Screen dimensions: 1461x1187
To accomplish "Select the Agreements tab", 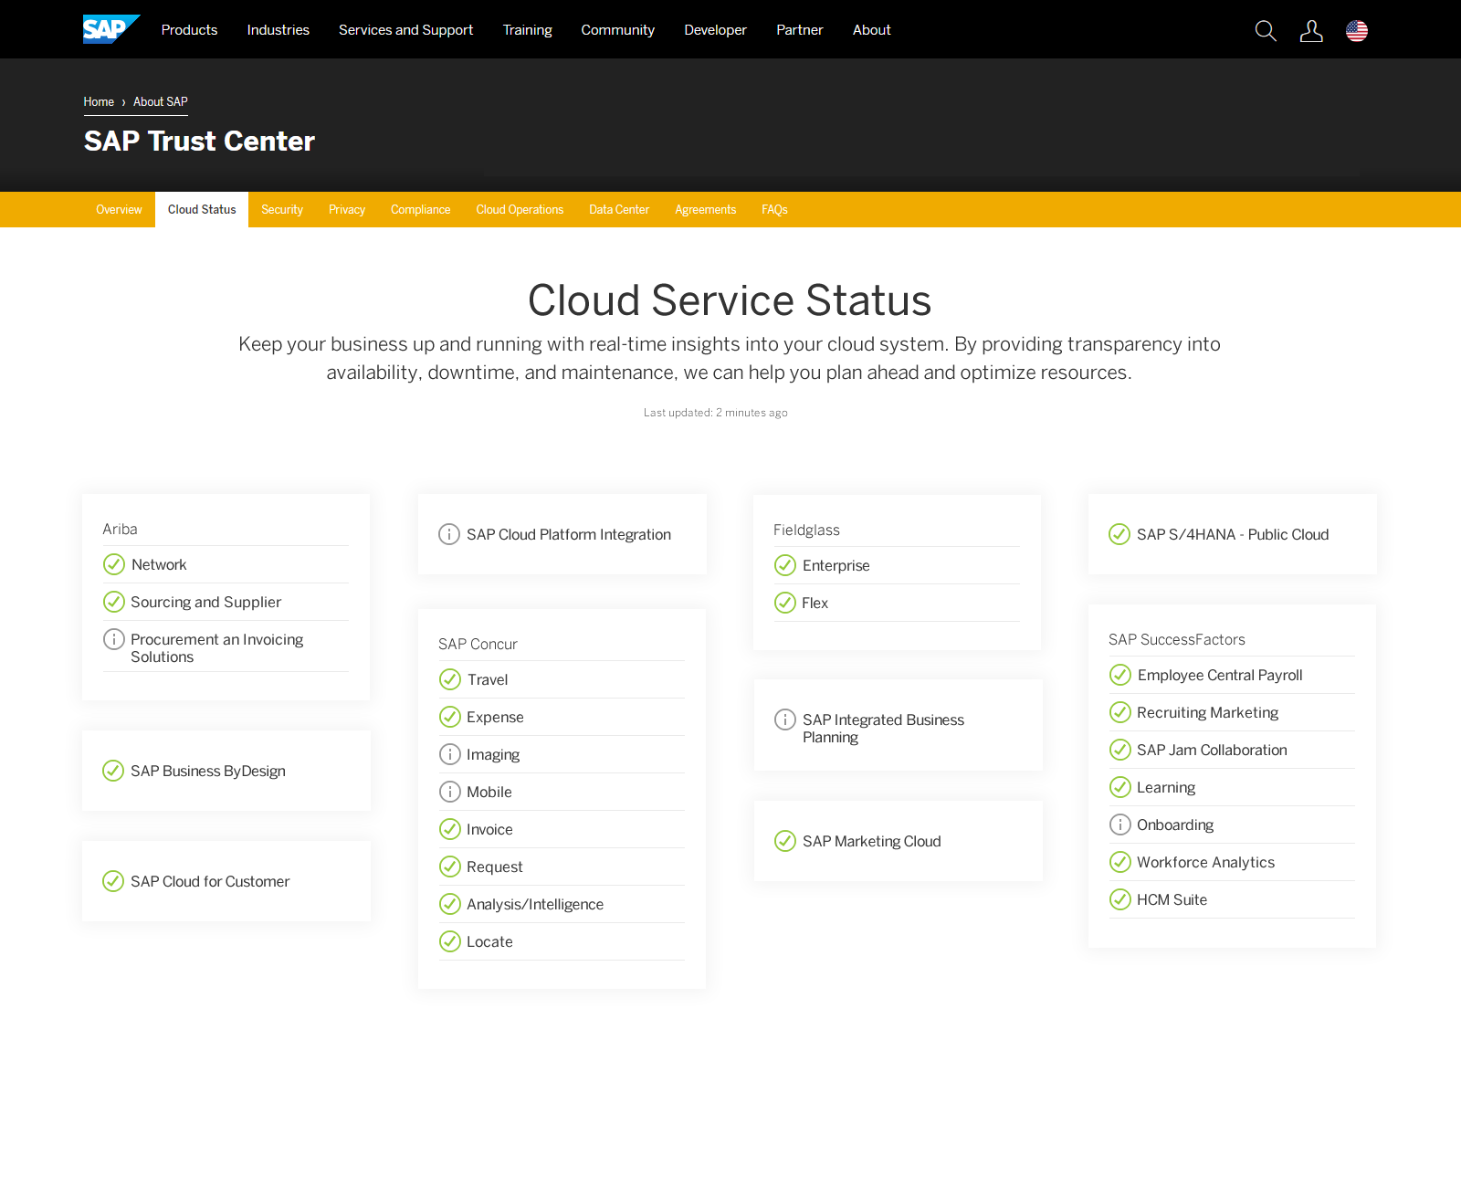I will click(x=706, y=210).
